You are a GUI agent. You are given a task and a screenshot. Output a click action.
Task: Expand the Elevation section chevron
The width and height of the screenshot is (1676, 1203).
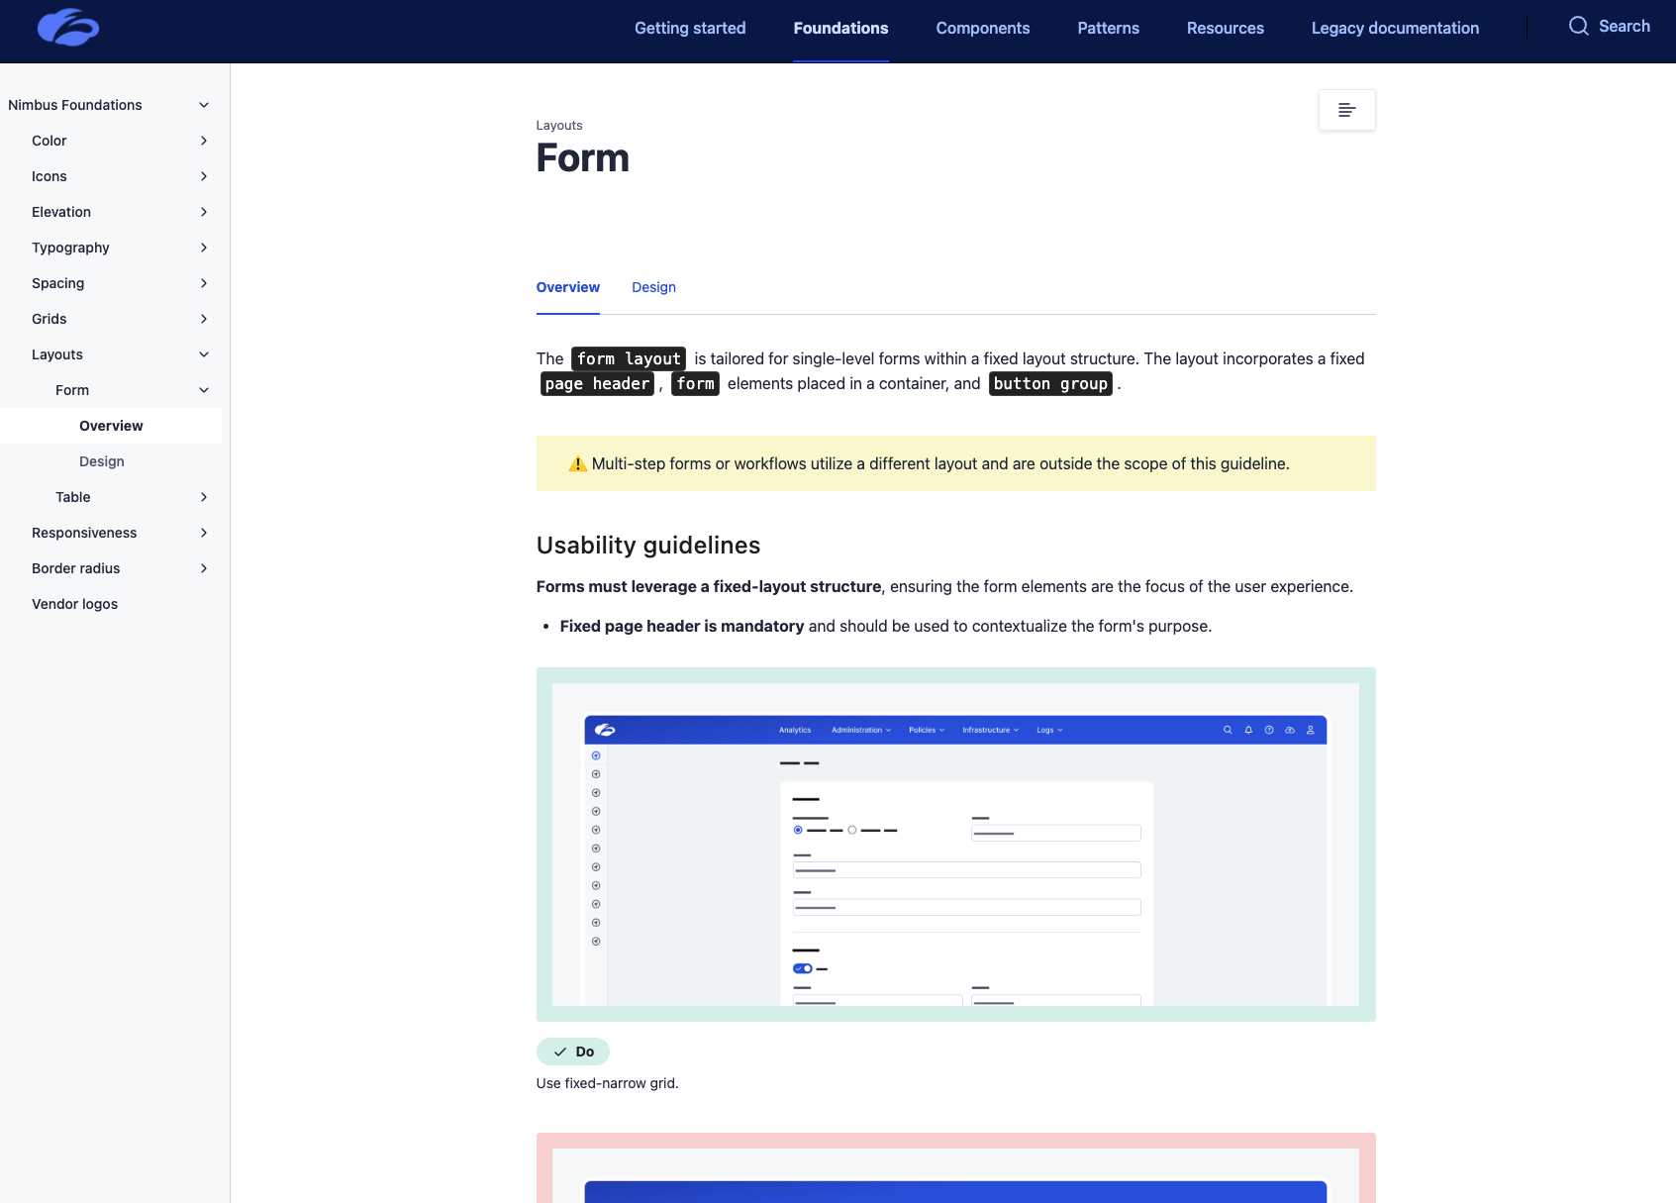[204, 212]
